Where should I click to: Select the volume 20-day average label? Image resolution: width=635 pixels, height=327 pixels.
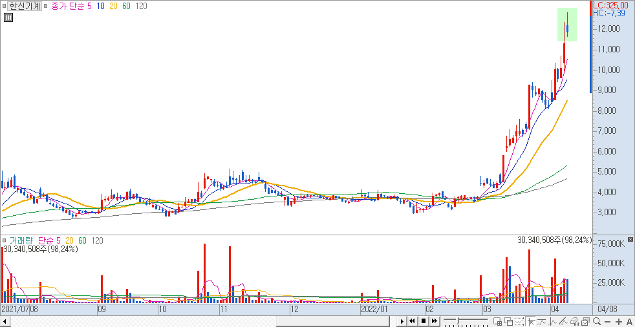click(x=69, y=241)
